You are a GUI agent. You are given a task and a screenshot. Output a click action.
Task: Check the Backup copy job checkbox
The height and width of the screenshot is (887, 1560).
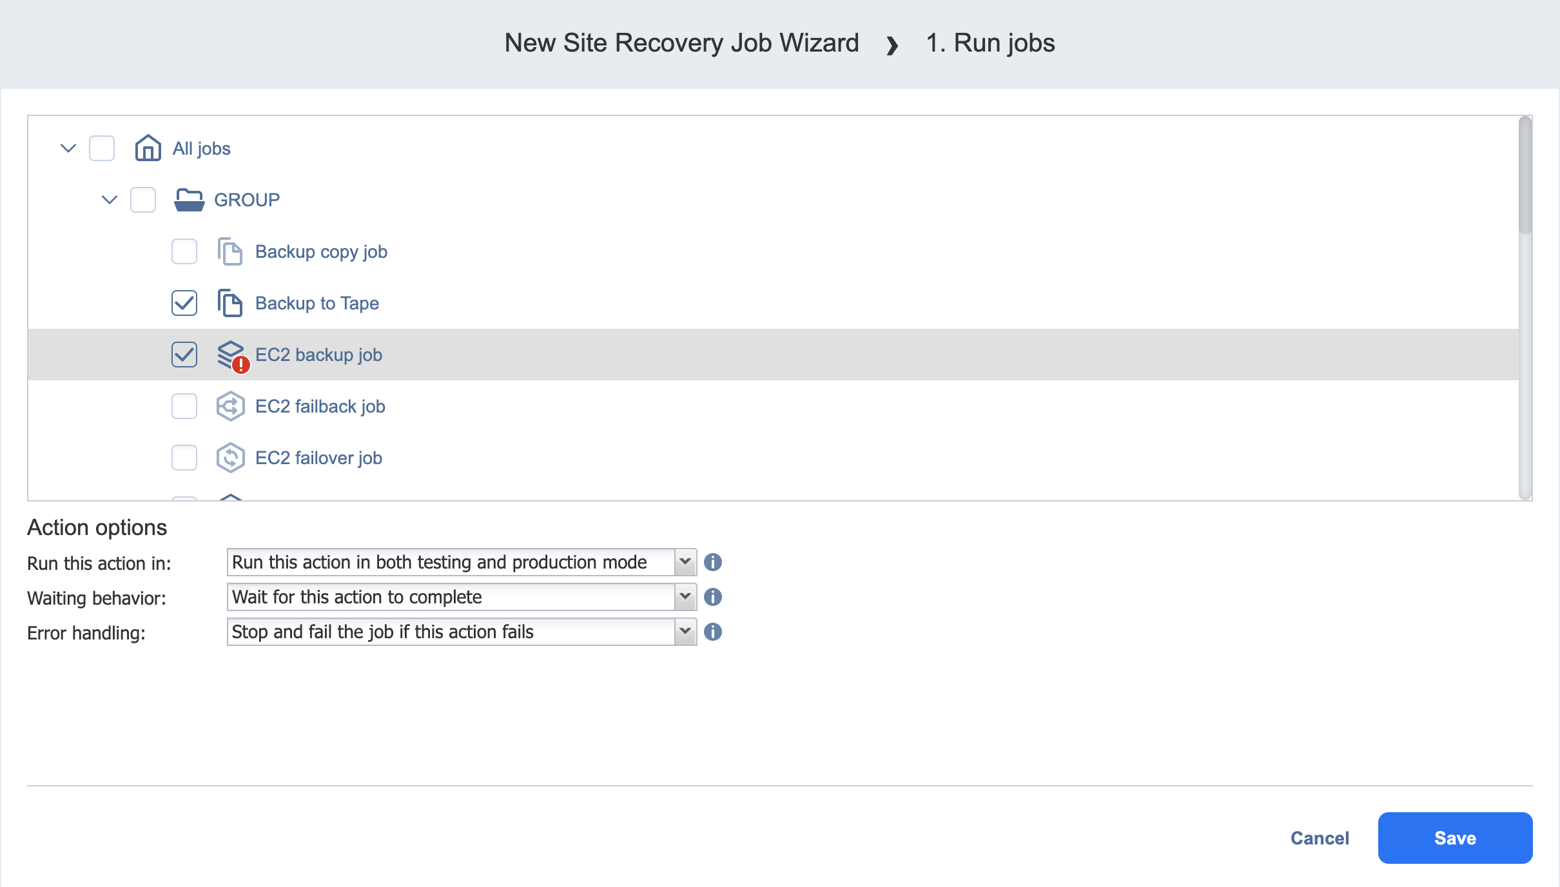click(184, 251)
